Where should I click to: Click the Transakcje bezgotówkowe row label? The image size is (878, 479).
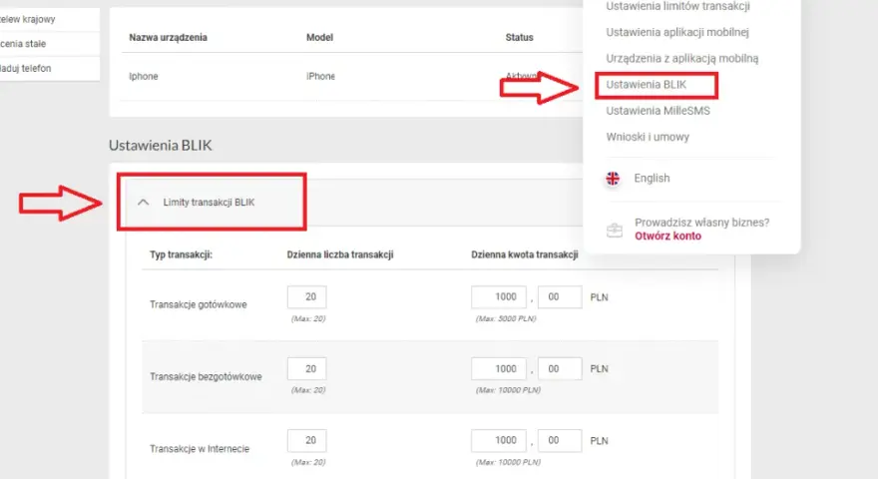pos(206,377)
